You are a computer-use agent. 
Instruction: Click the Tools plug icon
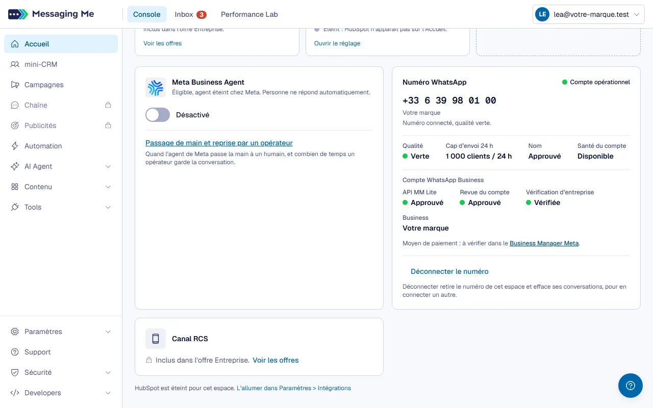click(15, 207)
